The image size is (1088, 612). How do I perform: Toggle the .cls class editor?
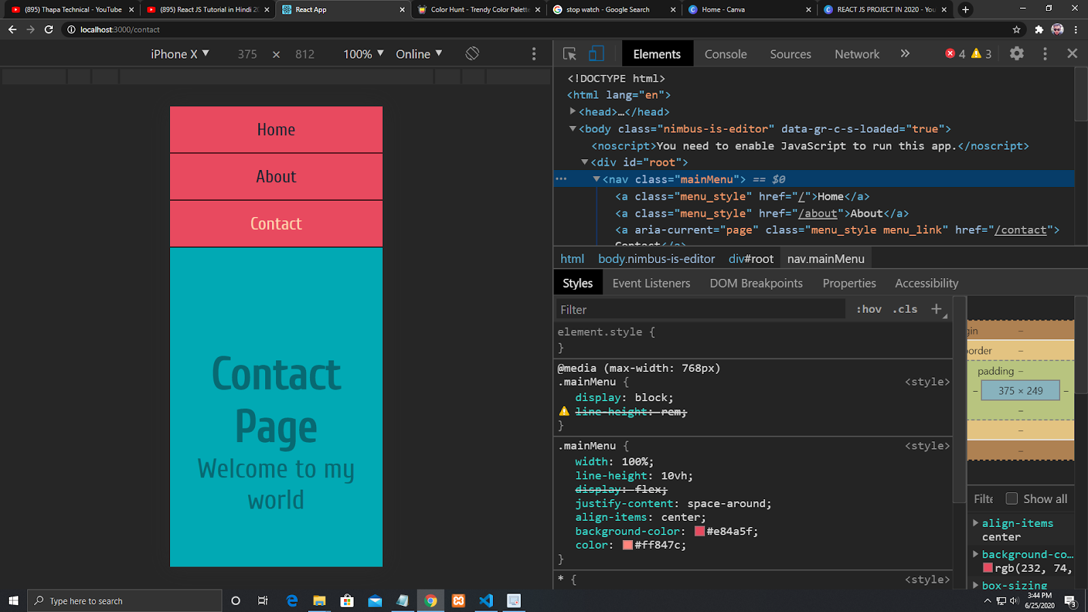(x=904, y=309)
